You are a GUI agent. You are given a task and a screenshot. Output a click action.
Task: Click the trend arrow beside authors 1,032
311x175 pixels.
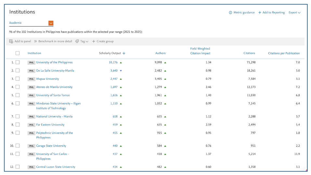[165, 104]
